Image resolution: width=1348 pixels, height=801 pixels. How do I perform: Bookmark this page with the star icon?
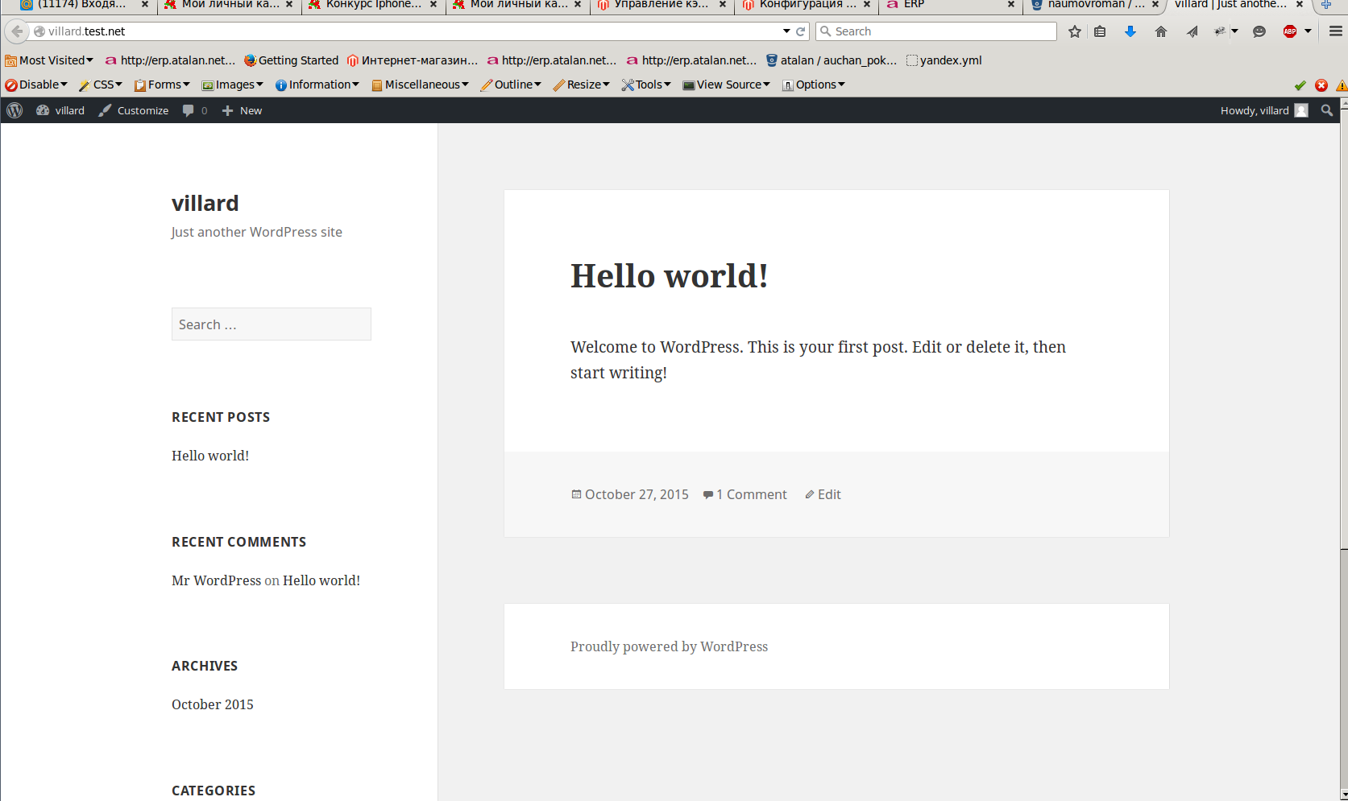(x=1075, y=31)
